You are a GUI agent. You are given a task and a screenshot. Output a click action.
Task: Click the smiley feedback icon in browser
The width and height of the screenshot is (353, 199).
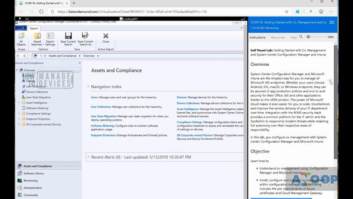point(321,12)
